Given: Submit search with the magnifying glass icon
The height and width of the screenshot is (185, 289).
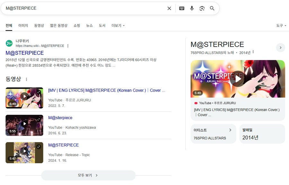Looking at the screenshot, I should [212, 8].
